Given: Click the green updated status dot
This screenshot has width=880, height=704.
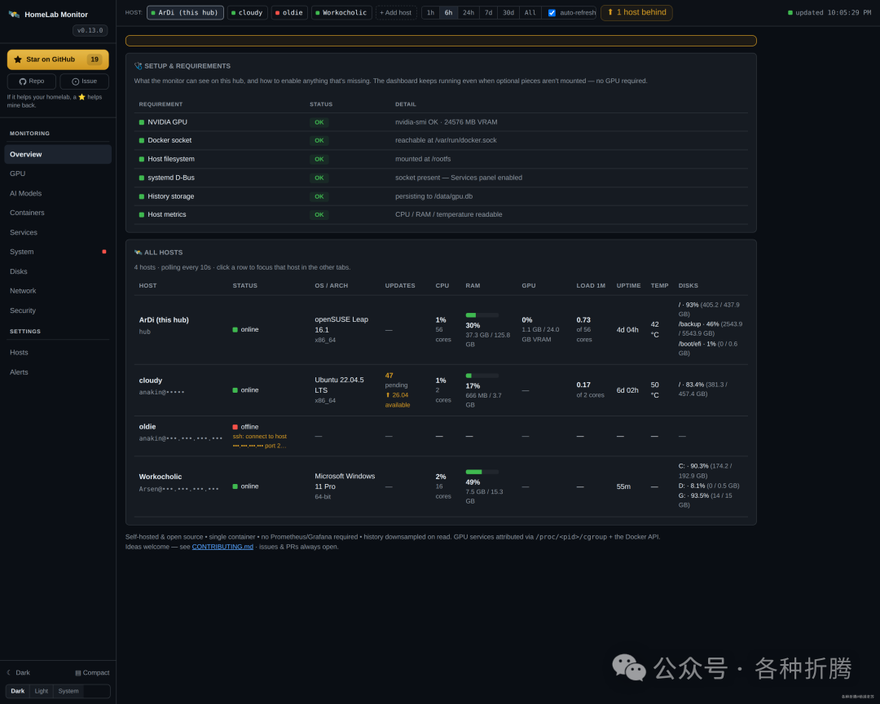Looking at the screenshot, I should pyautogui.click(x=790, y=12).
